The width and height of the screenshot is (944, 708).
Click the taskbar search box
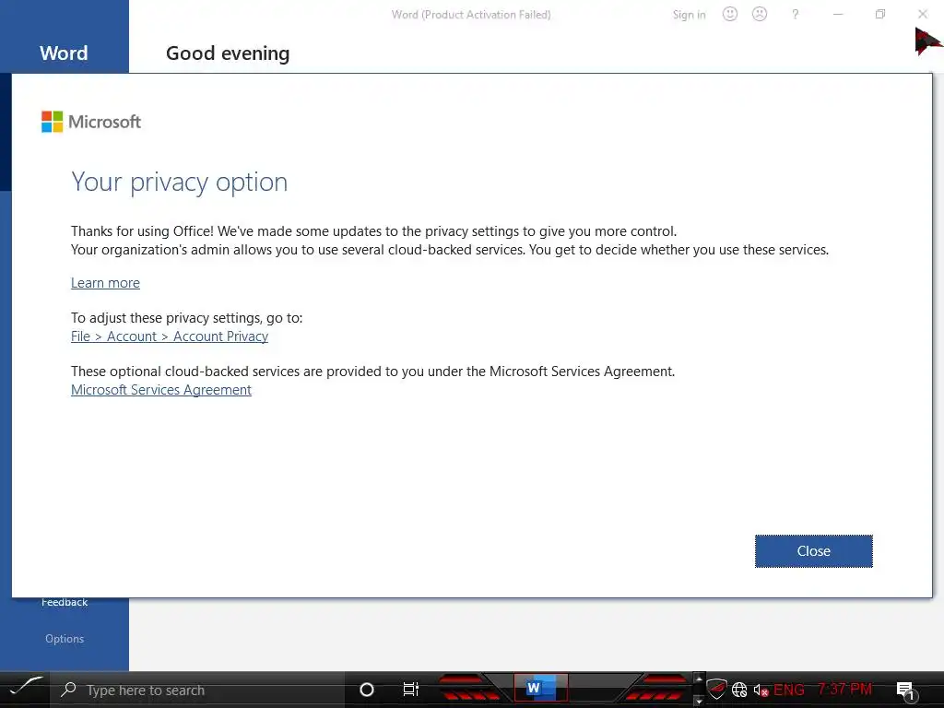point(199,690)
